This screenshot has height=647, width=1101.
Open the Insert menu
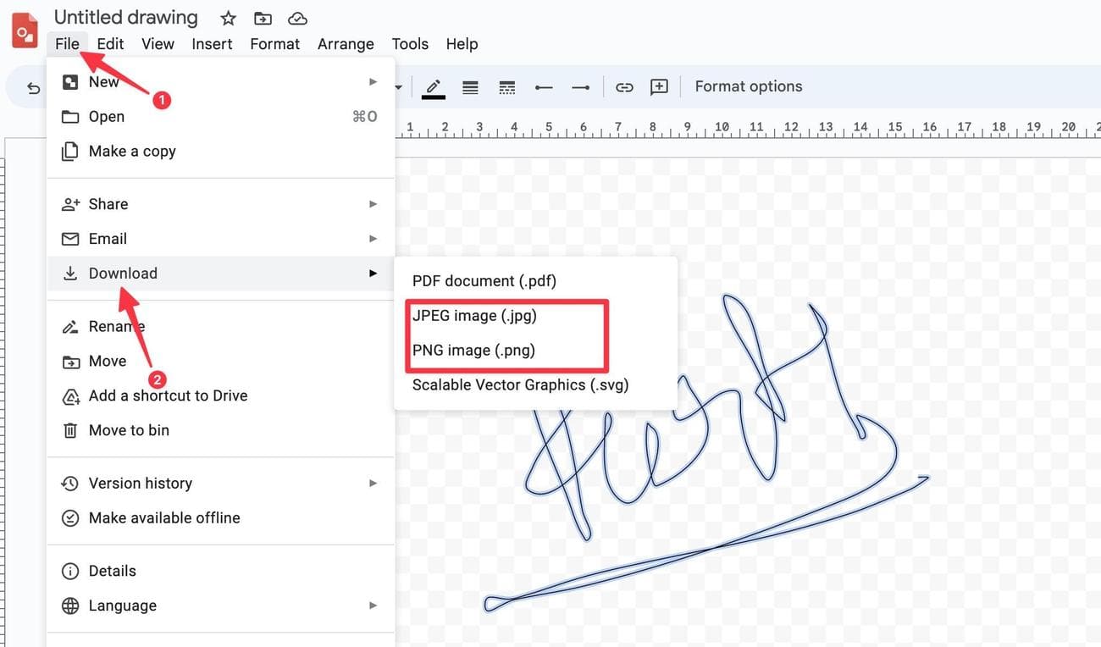click(x=212, y=44)
